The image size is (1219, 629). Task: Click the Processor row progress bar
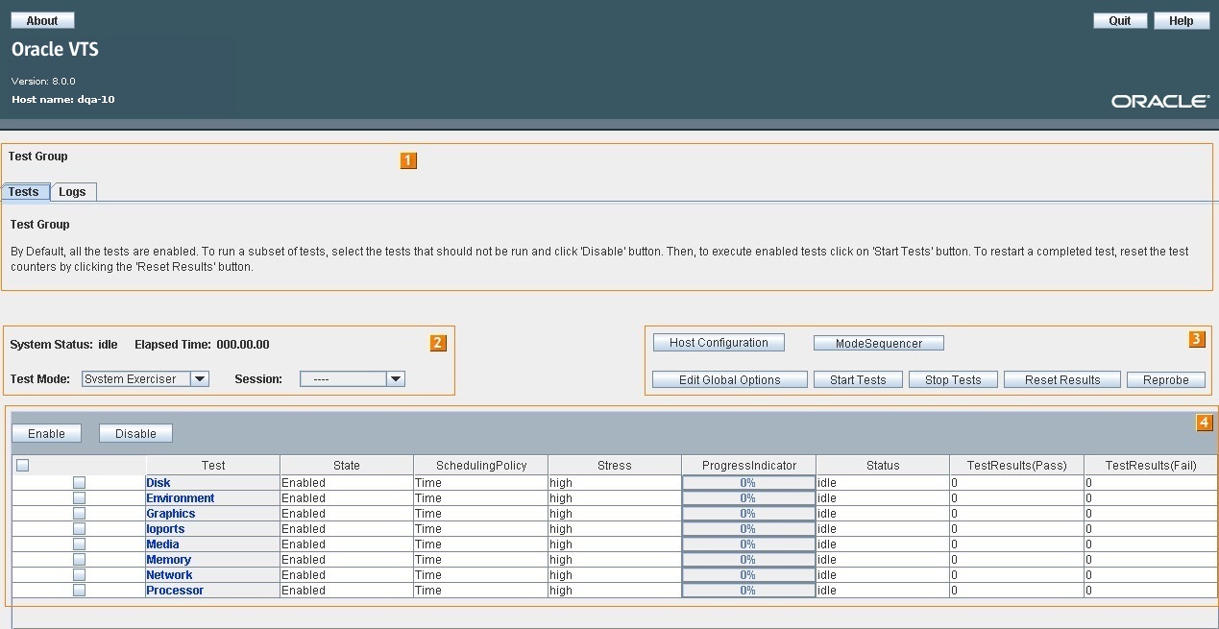pos(748,591)
